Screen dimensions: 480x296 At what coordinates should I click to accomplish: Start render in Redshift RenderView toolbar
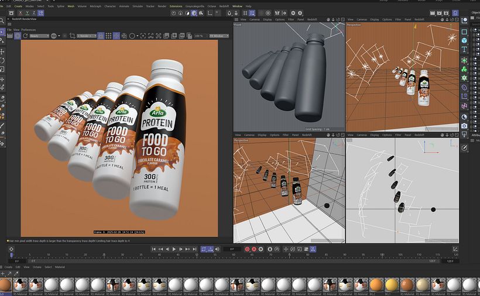[10, 36]
